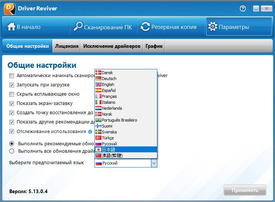The width and height of the screenshot is (275, 202).
Task: Click the home house icon
Action: tap(11, 27)
